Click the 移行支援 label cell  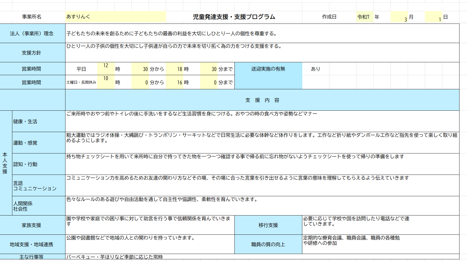(268, 225)
